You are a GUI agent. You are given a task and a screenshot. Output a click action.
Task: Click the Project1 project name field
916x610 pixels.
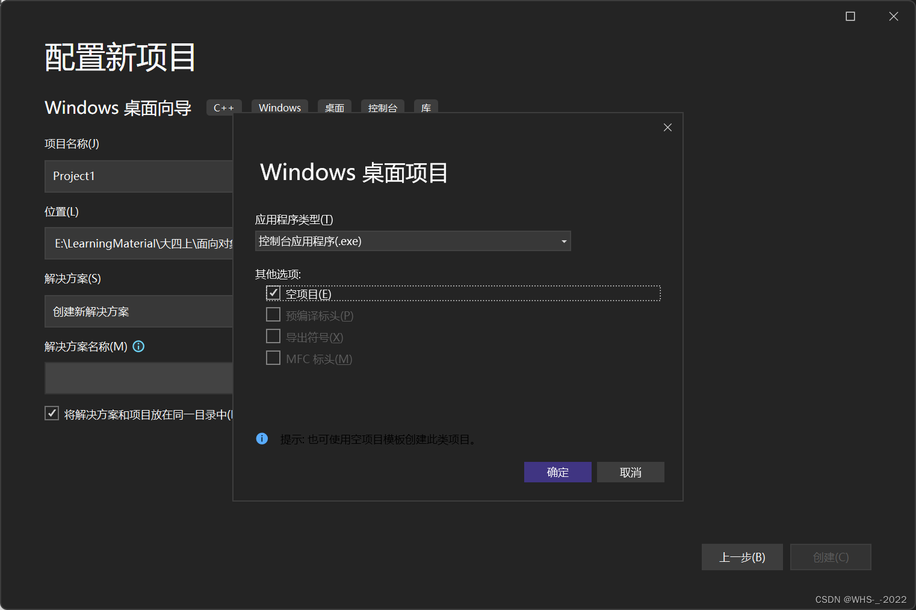pos(138,176)
